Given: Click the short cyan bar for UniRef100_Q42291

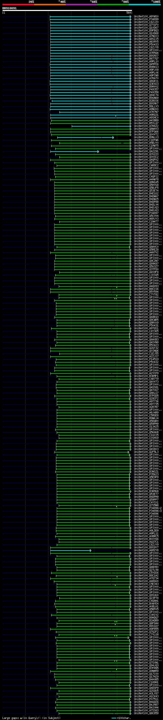Looking at the screenshot, I should click(75, 151).
